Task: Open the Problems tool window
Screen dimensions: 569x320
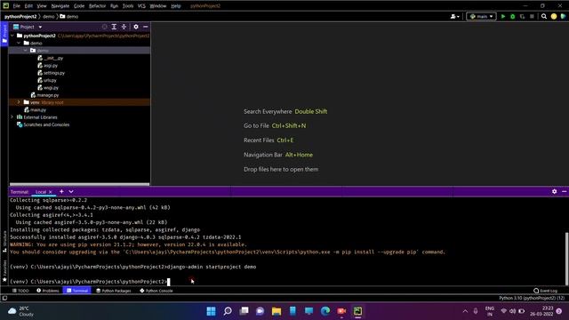Action: 48,291
